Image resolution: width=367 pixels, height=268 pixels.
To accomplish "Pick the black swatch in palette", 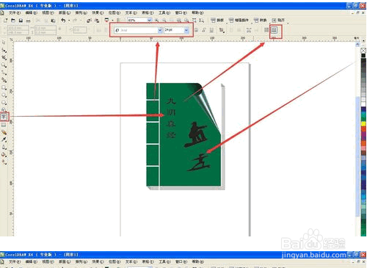I will (363, 56).
